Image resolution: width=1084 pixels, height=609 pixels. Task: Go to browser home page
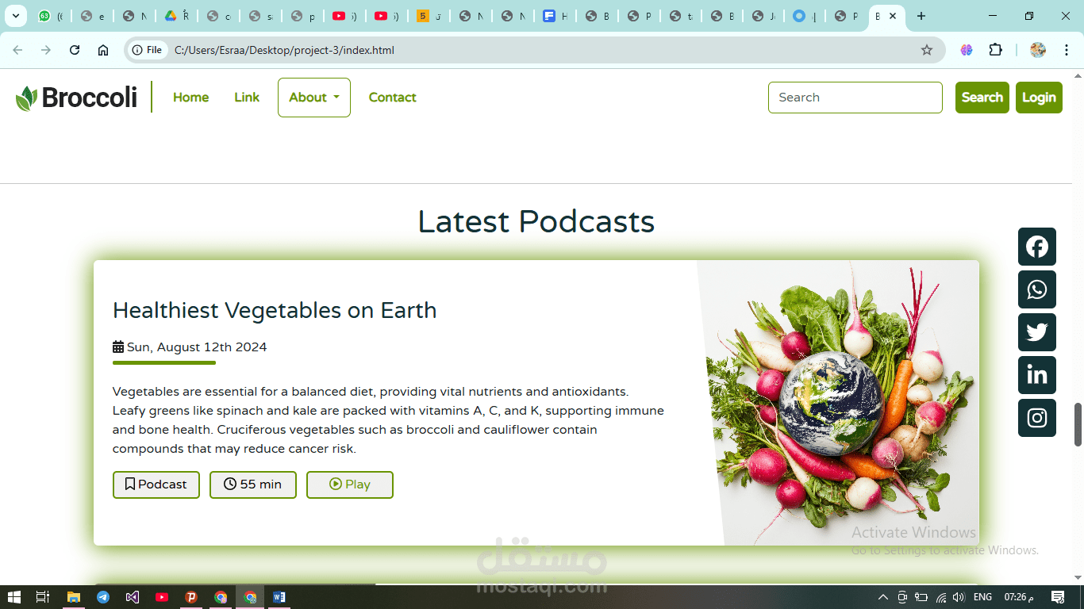[103, 50]
